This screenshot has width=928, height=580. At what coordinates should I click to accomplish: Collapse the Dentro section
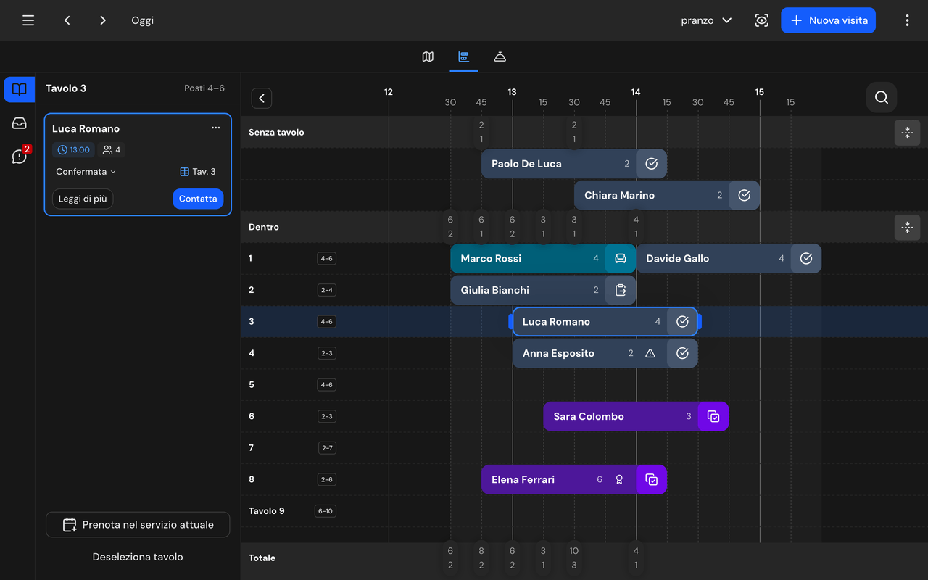(907, 227)
